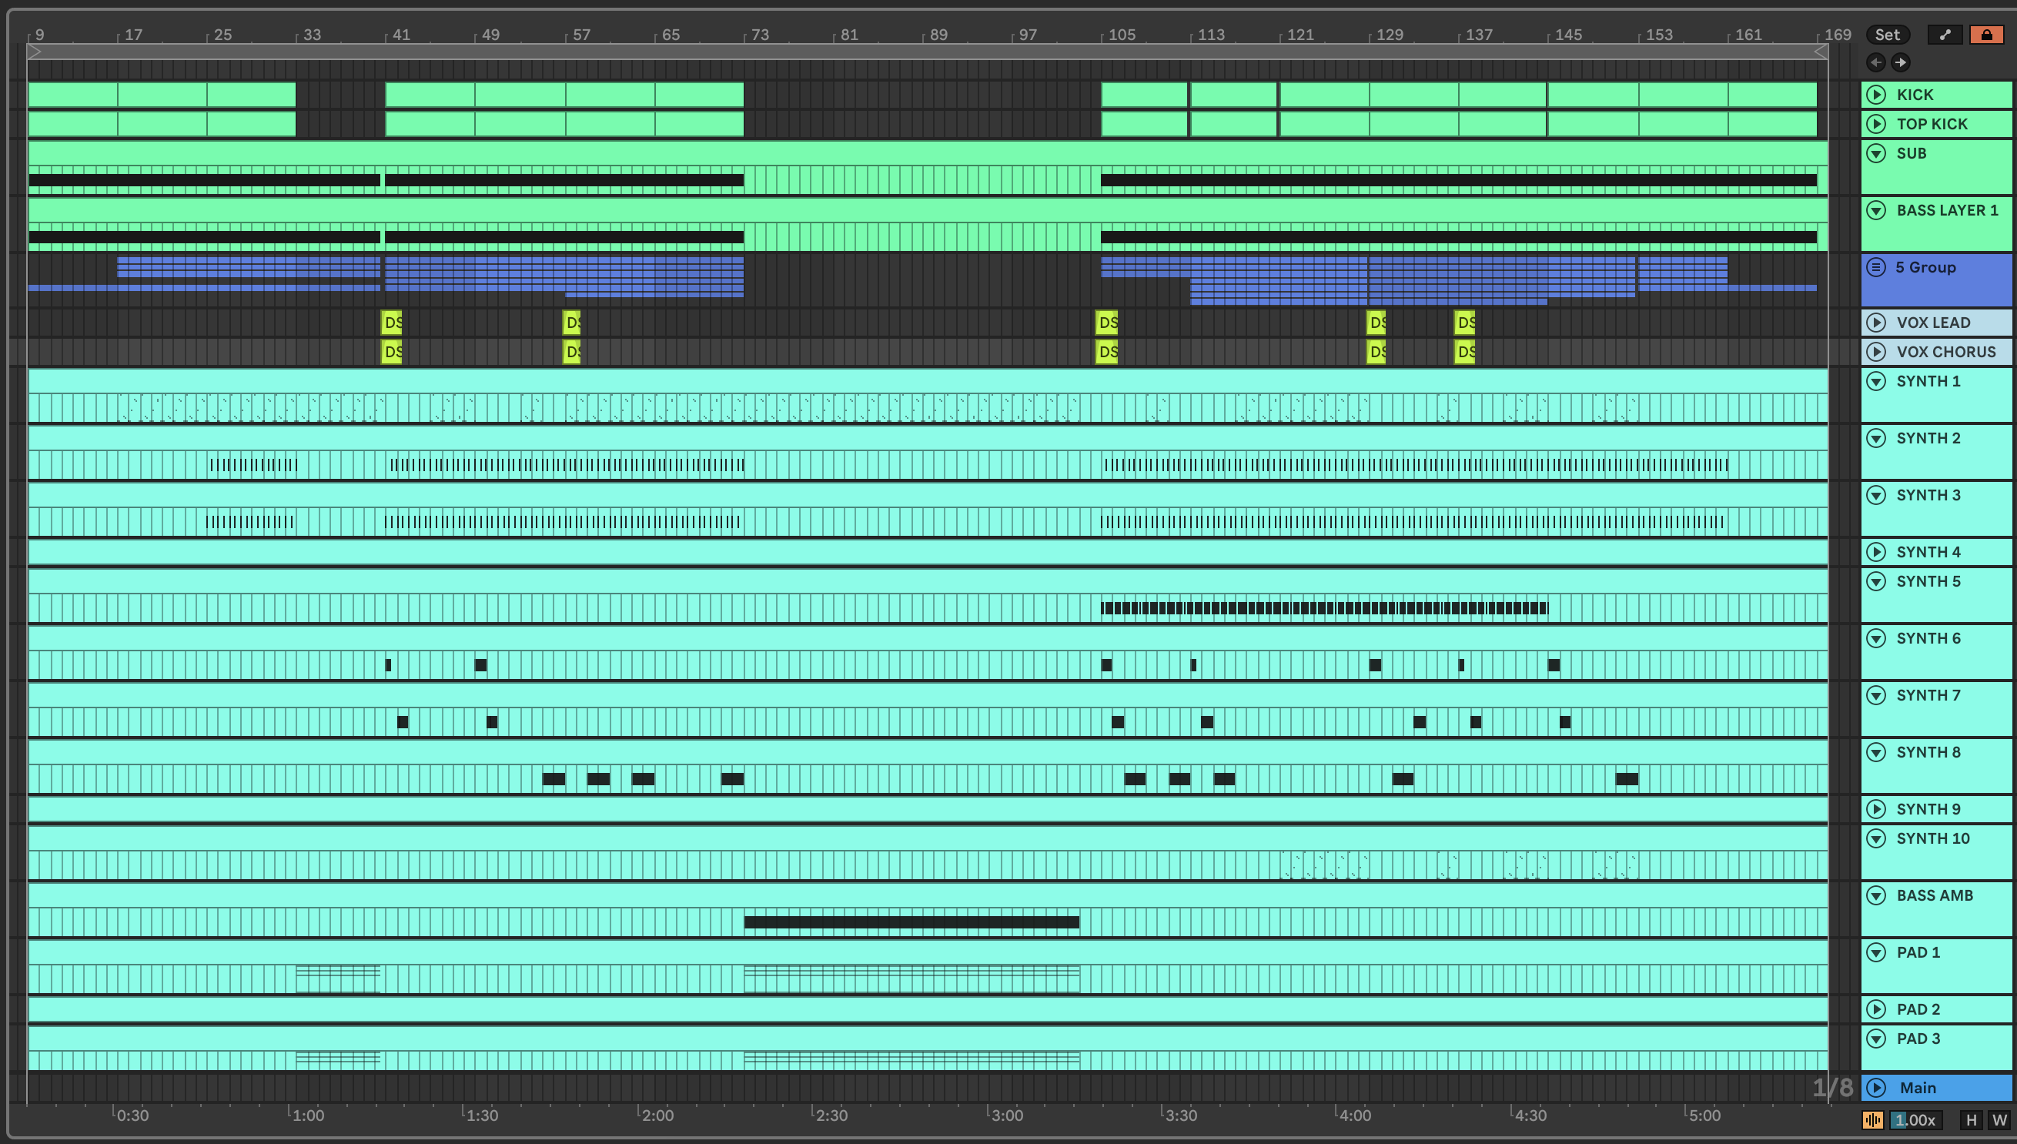This screenshot has height=1144, width=2017.
Task: Jump to previous locator arrow
Action: pos(1875,62)
